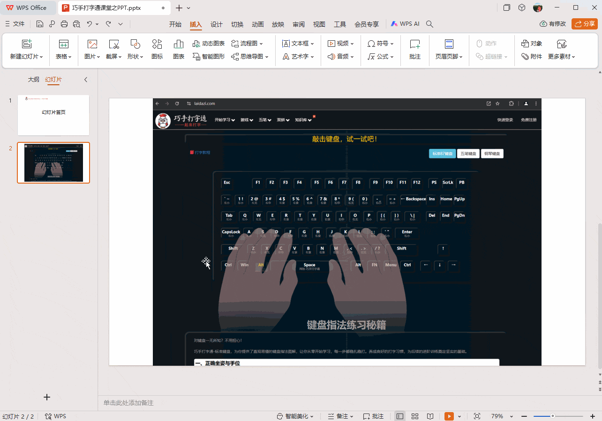Open the shapes tool (形状)
This screenshot has height=421, width=602.
pyautogui.click(x=135, y=50)
